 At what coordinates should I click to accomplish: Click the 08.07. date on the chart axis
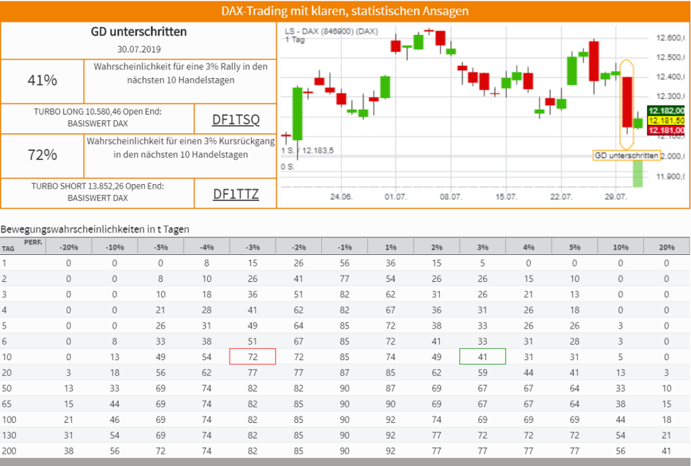click(451, 196)
